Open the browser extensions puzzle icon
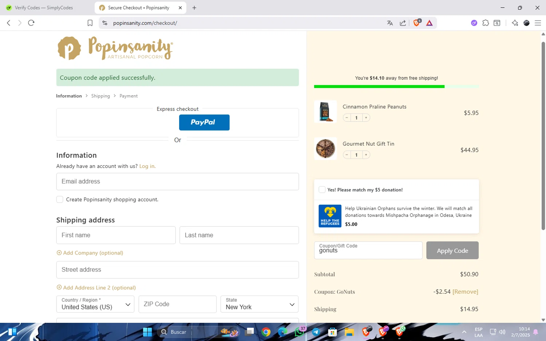 tap(486, 23)
